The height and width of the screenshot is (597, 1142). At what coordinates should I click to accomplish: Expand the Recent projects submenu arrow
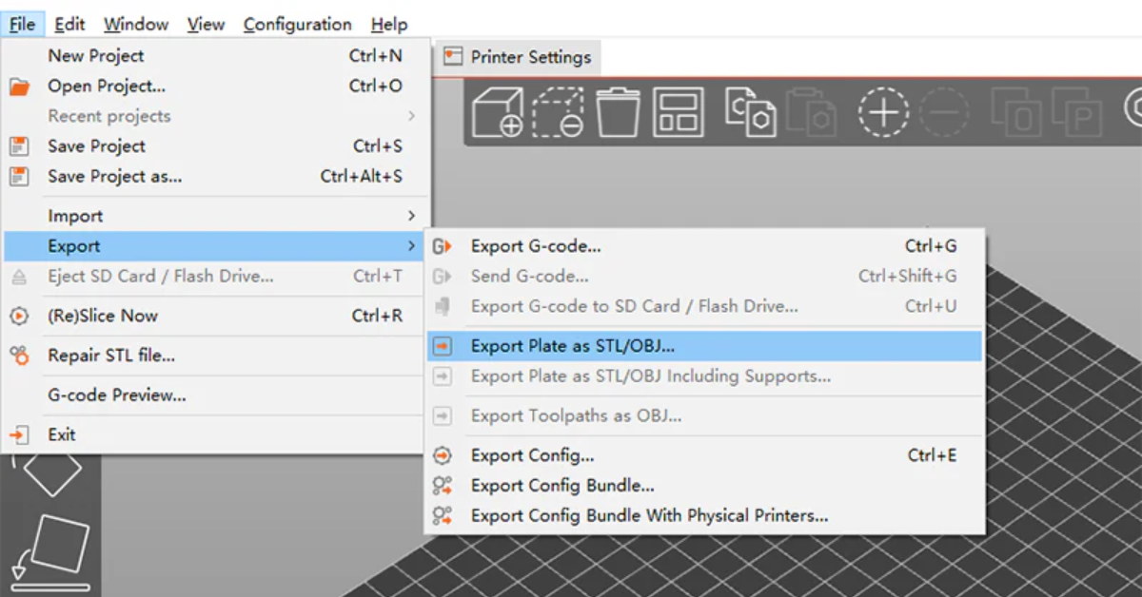(411, 116)
